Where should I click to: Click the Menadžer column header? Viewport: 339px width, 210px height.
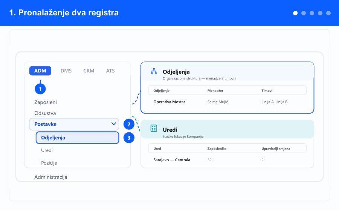click(x=215, y=91)
